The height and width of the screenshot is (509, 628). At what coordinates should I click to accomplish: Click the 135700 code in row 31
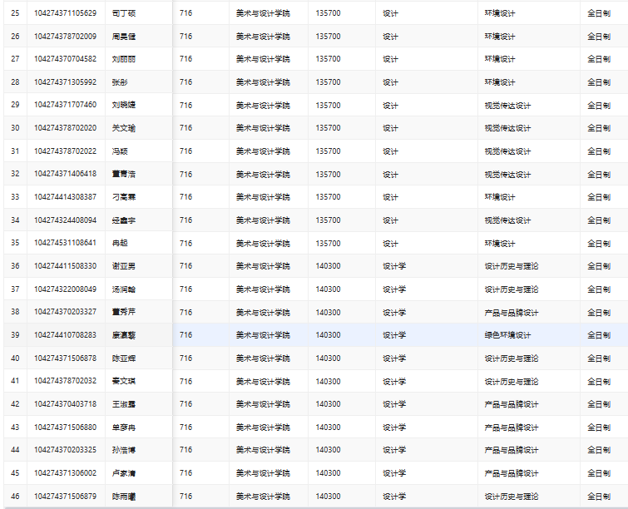(x=328, y=151)
